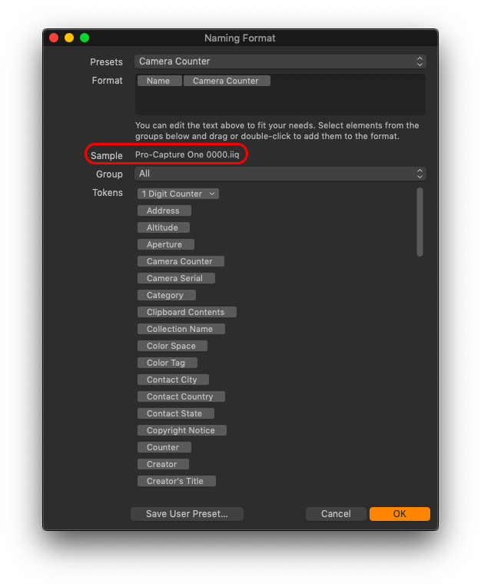Click the Collection Name token
Screen dimensions: 481x587
tap(181, 329)
